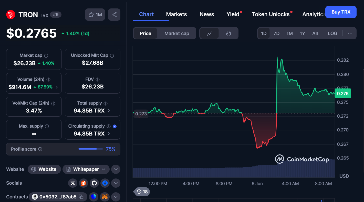Open the Token Unlocks tab
This screenshot has width=364, height=202.
271,14
